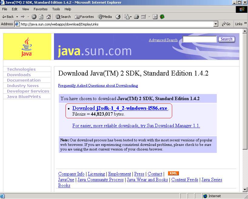Click the Licensing footer link
The image size is (248, 199).
coord(96,174)
